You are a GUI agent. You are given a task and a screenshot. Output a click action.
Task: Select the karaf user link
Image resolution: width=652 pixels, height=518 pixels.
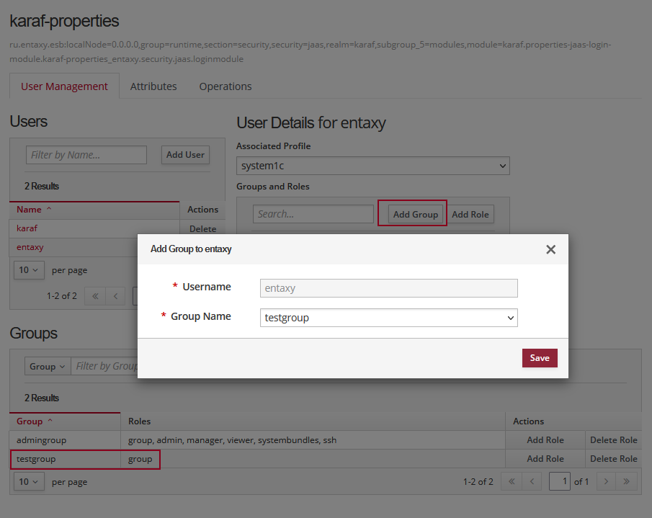27,228
